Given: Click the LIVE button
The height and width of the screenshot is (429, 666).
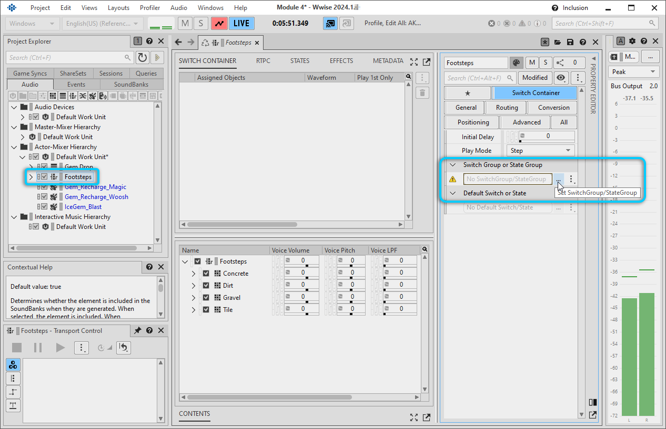Looking at the screenshot, I should coord(241,24).
